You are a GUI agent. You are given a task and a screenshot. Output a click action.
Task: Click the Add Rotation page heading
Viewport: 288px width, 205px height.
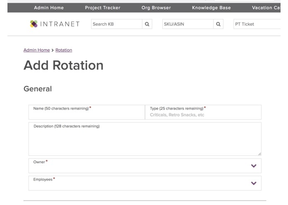coord(63,65)
